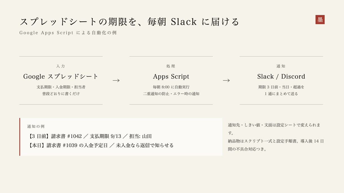The height and width of the screenshot is (193, 344).
Task: Click the line 毎朝 8:00 に自動実行
Action: (171, 87)
